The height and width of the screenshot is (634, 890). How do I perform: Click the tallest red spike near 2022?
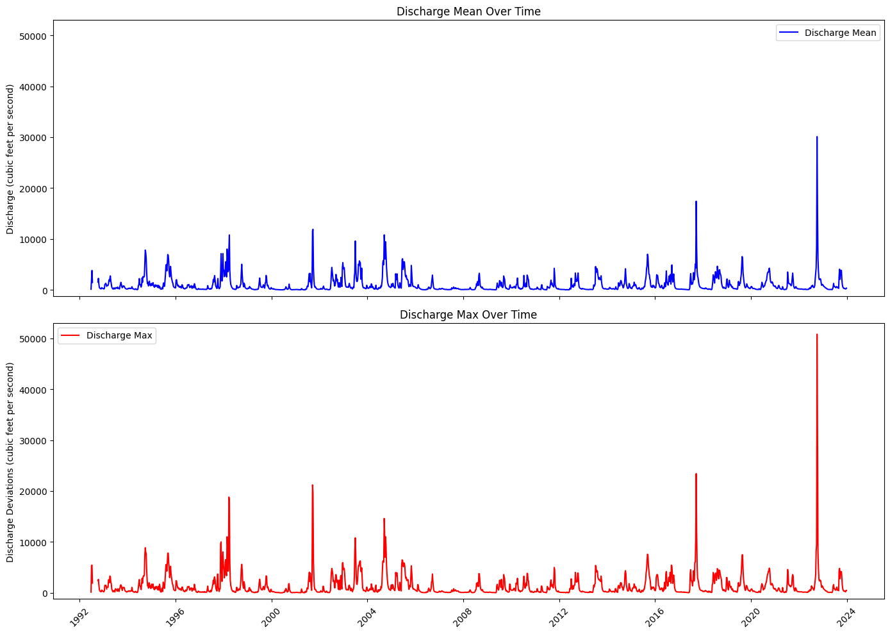pos(817,334)
